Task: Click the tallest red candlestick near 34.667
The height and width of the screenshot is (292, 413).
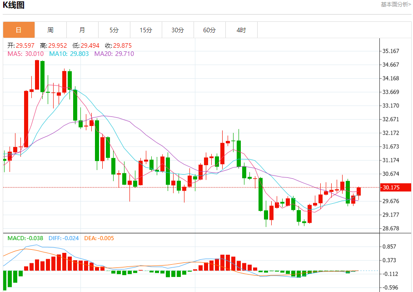Action: [37, 75]
